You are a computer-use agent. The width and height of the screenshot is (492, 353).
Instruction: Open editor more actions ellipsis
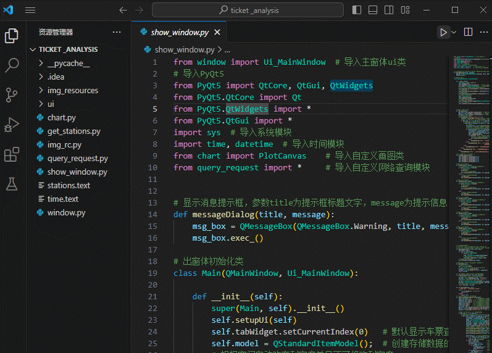(x=484, y=32)
